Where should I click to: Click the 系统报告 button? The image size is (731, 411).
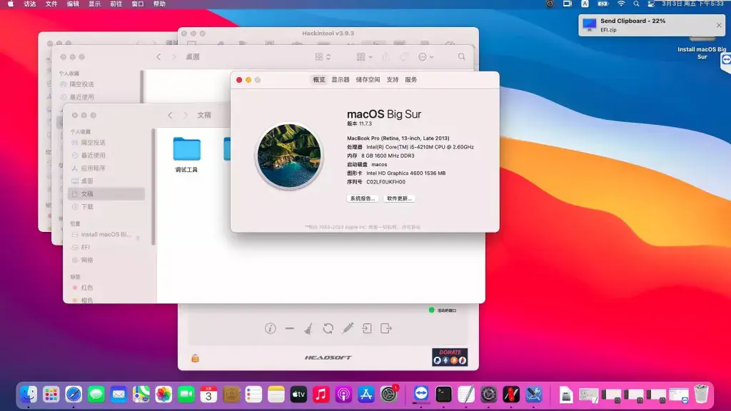362,198
